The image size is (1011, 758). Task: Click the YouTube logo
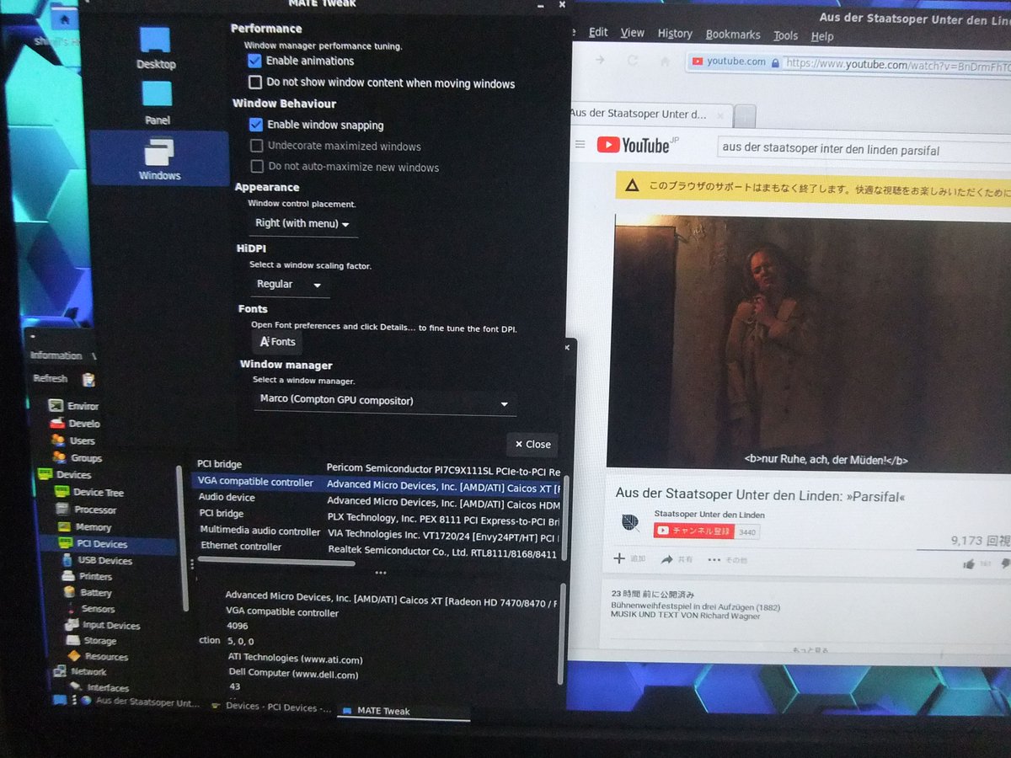pyautogui.click(x=639, y=146)
